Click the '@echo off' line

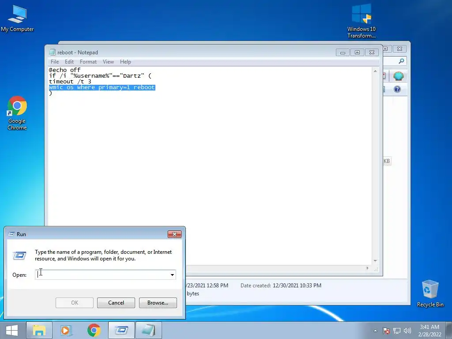click(64, 70)
